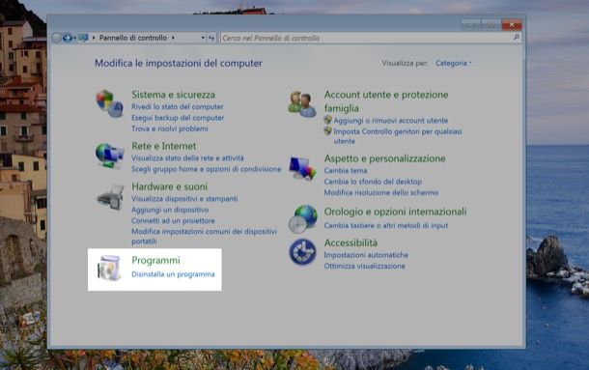Image resolution: width=589 pixels, height=370 pixels.
Task: Minimize the Pannello di controllo window
Action: pyautogui.click(x=471, y=24)
